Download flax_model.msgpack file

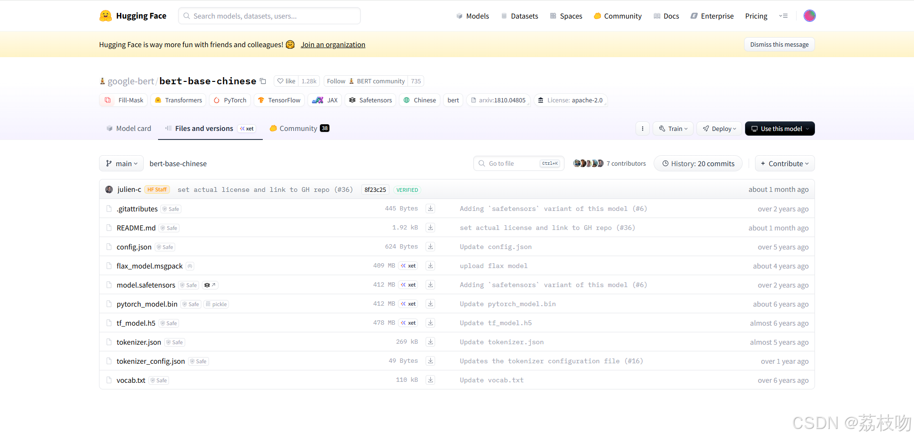coord(430,266)
